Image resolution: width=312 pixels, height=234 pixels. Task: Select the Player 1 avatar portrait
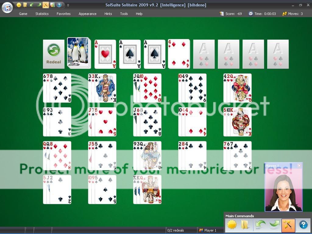click(284, 190)
